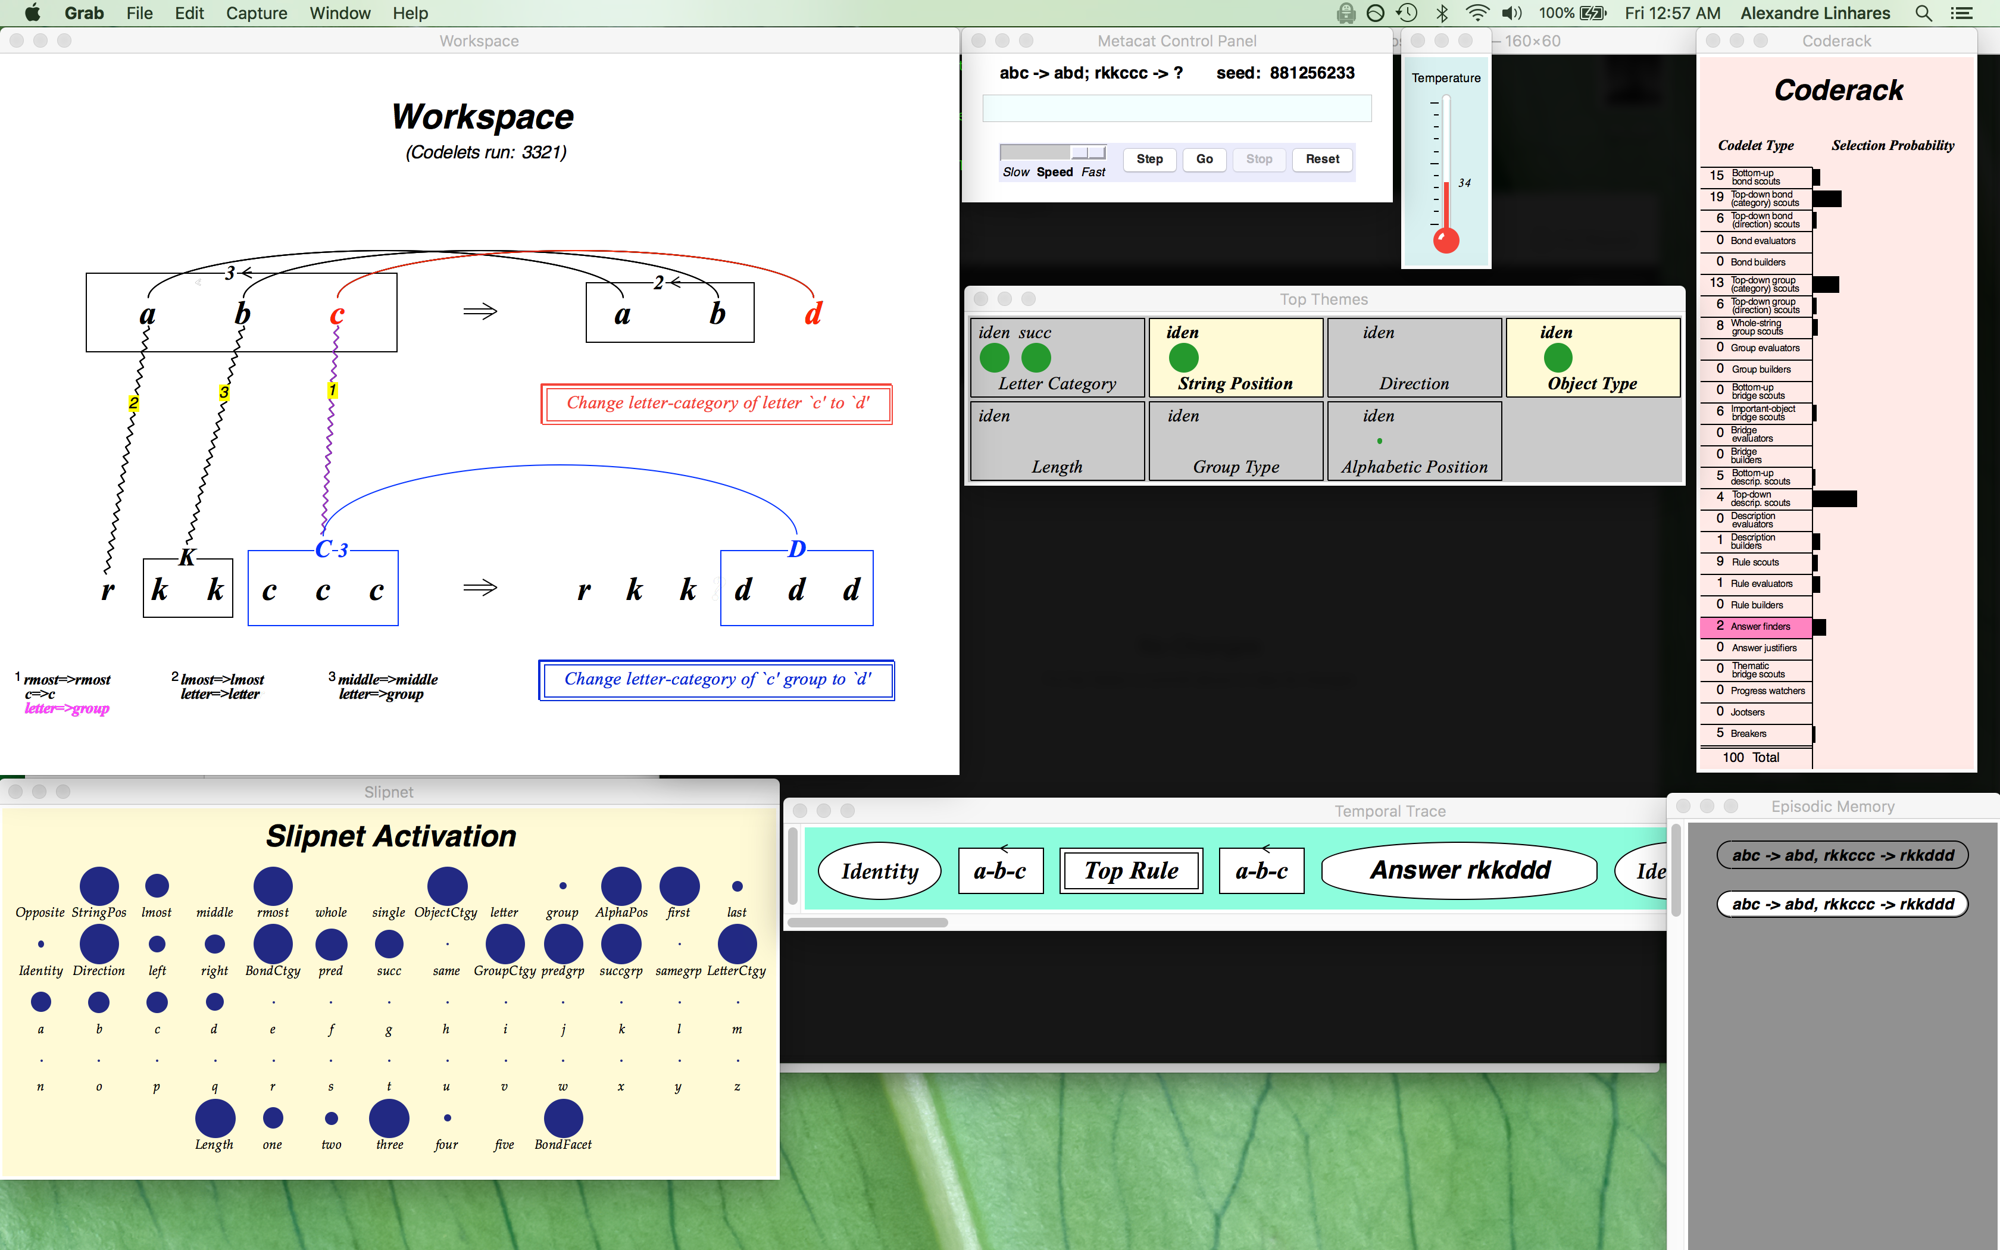Click the Bluetooth menu bar icon
2000x1250 pixels.
pyautogui.click(x=1442, y=12)
